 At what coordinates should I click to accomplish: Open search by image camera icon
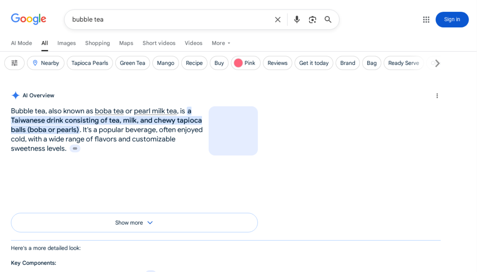tap(312, 20)
